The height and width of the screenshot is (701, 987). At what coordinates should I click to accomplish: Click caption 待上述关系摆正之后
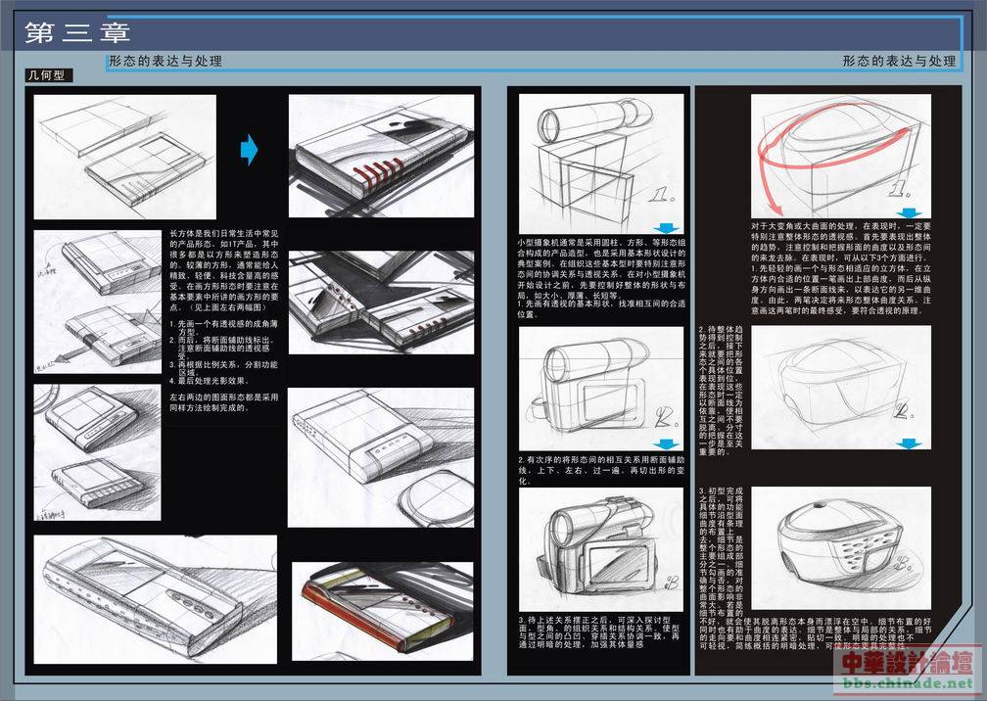click(x=599, y=631)
